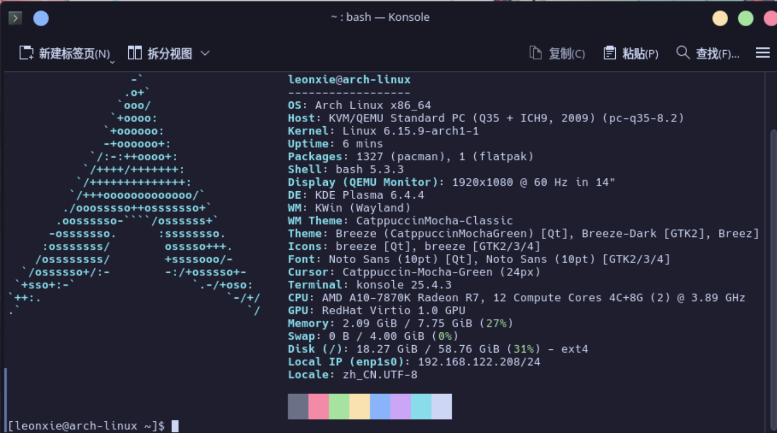Click the New Tab button (新建标签页)
The width and height of the screenshot is (777, 433).
pos(64,53)
